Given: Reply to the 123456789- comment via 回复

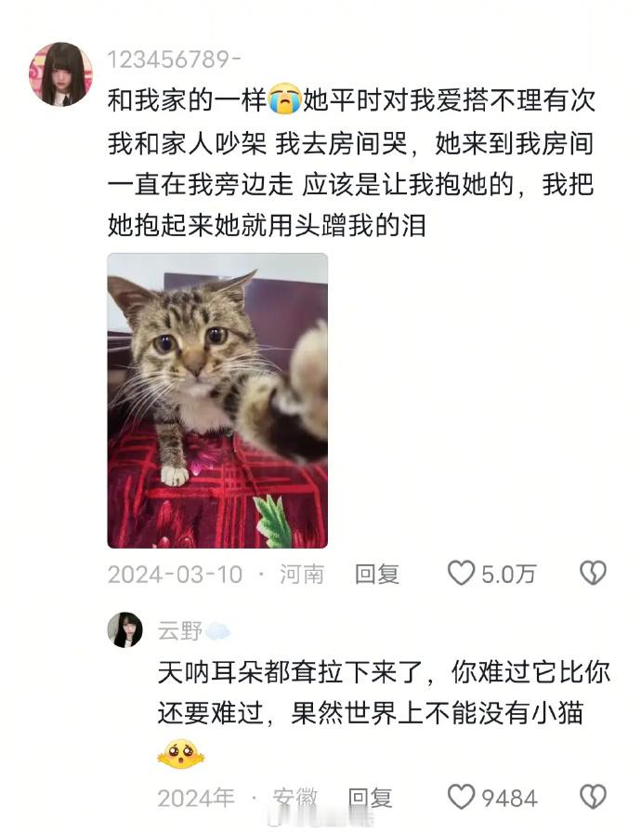Looking at the screenshot, I should click(x=377, y=575).
